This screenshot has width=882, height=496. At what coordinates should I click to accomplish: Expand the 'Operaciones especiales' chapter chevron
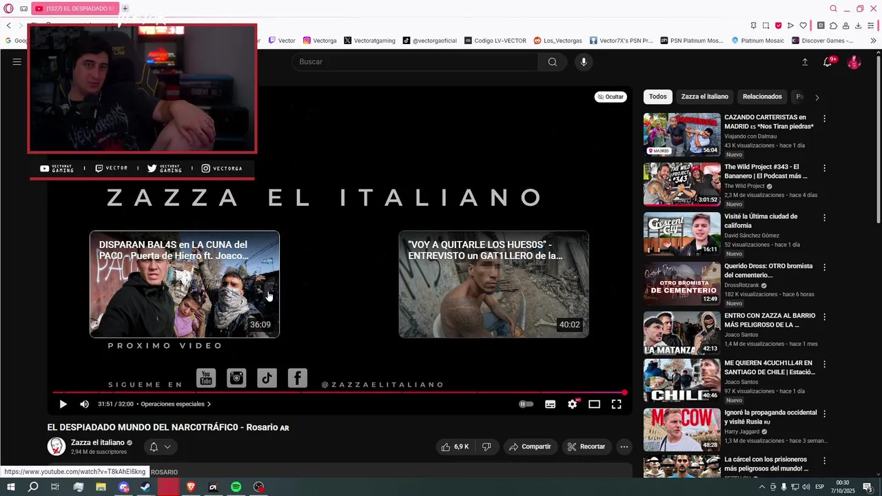tap(209, 404)
